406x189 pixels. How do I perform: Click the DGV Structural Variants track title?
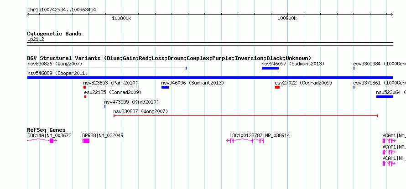(169, 58)
